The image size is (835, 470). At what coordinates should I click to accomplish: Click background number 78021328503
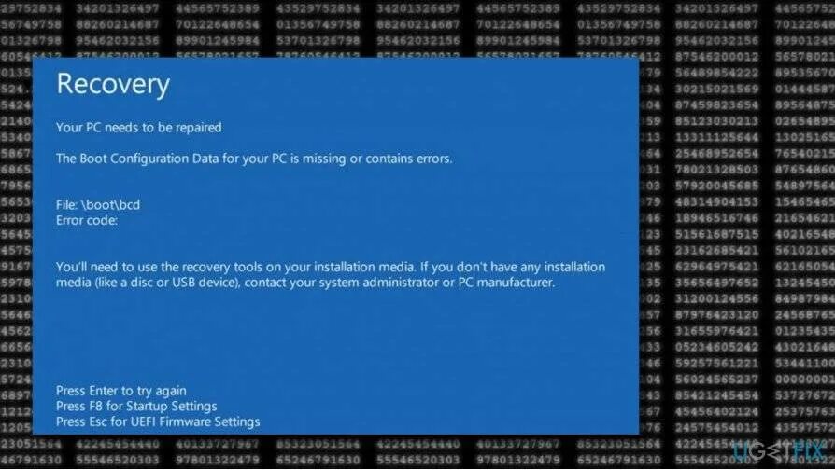pos(716,170)
